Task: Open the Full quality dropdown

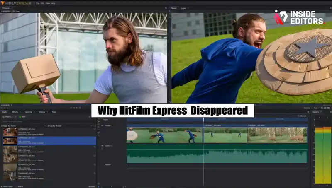Action: point(316,108)
